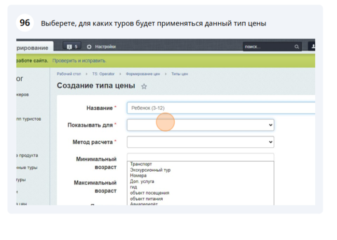
Task: Select гид option
Action: pos(133,187)
